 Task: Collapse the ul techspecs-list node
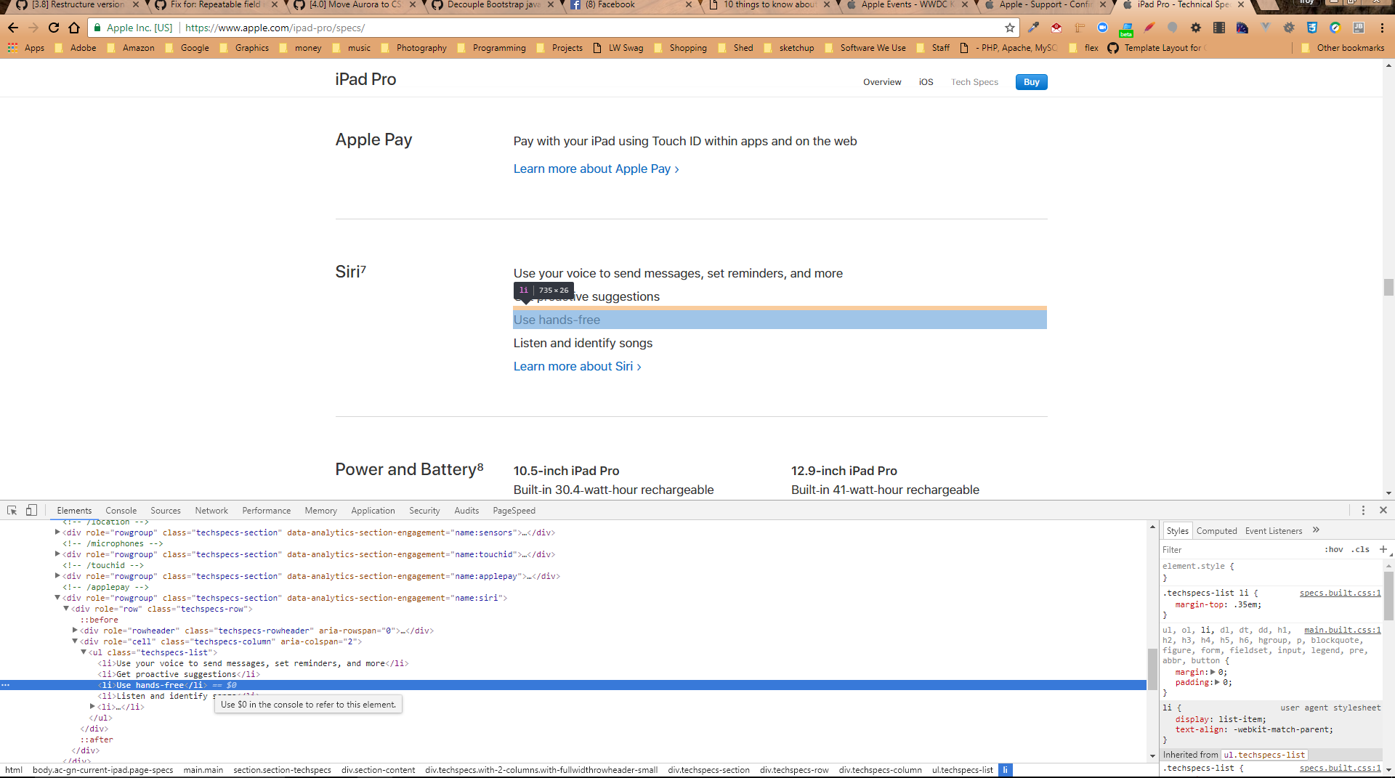pyautogui.click(x=84, y=652)
